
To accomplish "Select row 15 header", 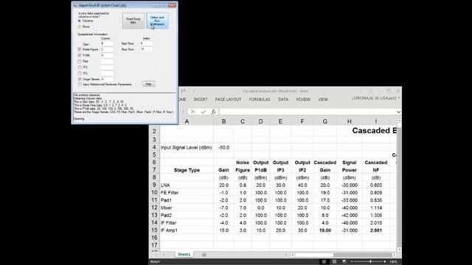I will click(x=154, y=230).
